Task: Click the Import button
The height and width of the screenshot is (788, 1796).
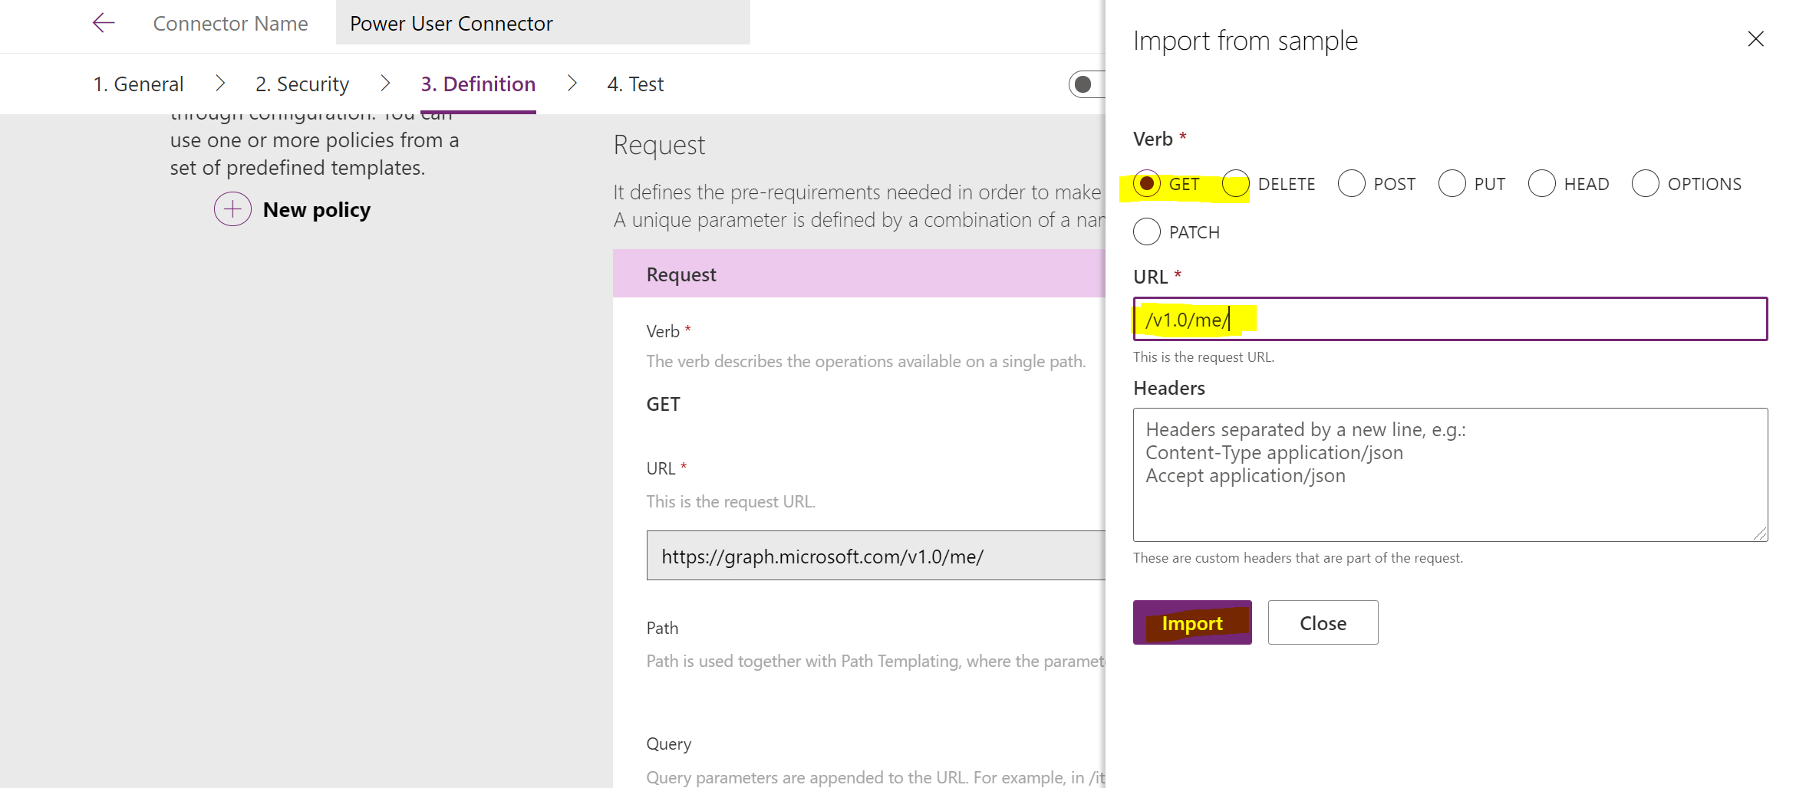Action: (x=1191, y=622)
